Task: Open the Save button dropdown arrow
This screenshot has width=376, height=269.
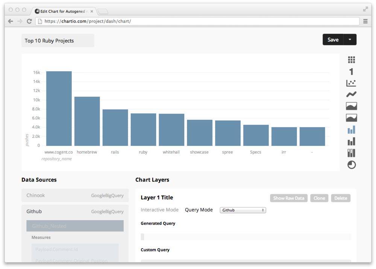Action: coord(350,40)
